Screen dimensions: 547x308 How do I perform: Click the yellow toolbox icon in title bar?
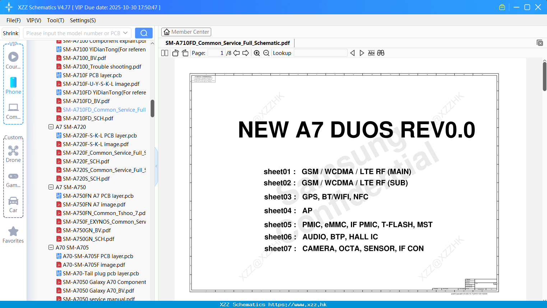tap(502, 7)
